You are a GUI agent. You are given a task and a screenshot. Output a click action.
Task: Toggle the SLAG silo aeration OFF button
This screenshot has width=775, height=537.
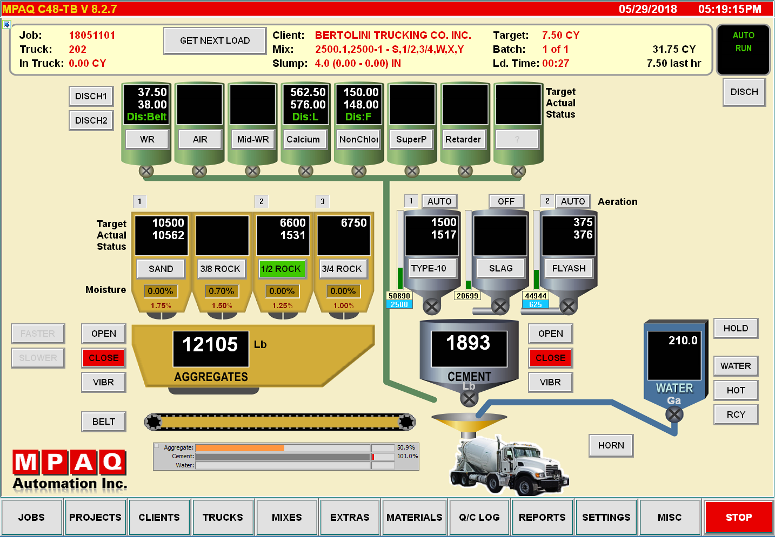coord(506,201)
